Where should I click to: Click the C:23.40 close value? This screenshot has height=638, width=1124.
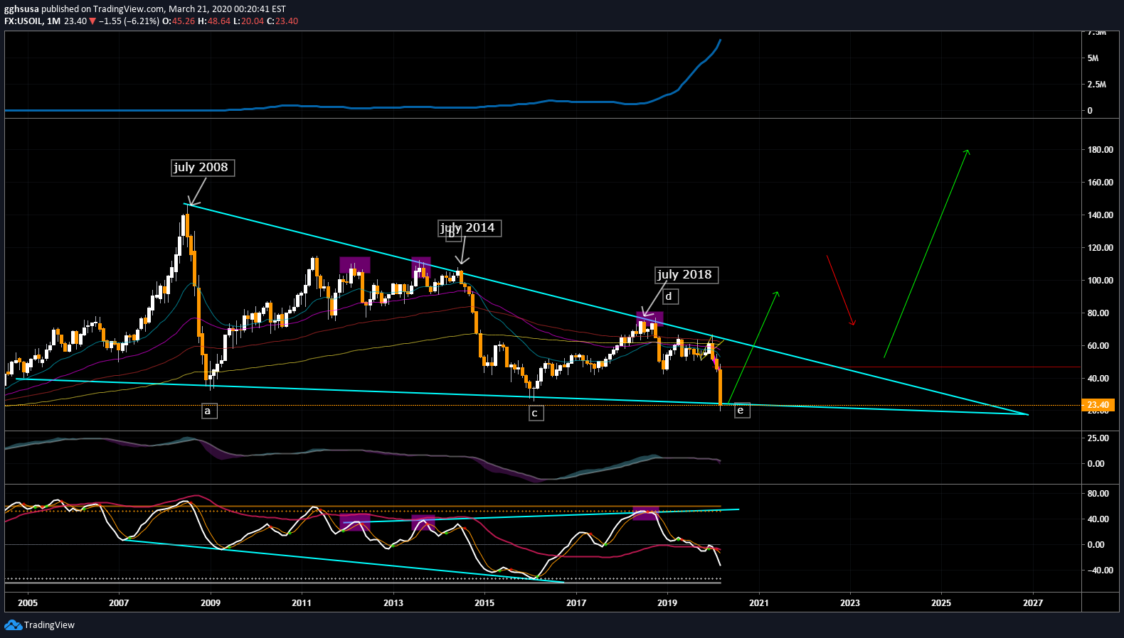282,21
